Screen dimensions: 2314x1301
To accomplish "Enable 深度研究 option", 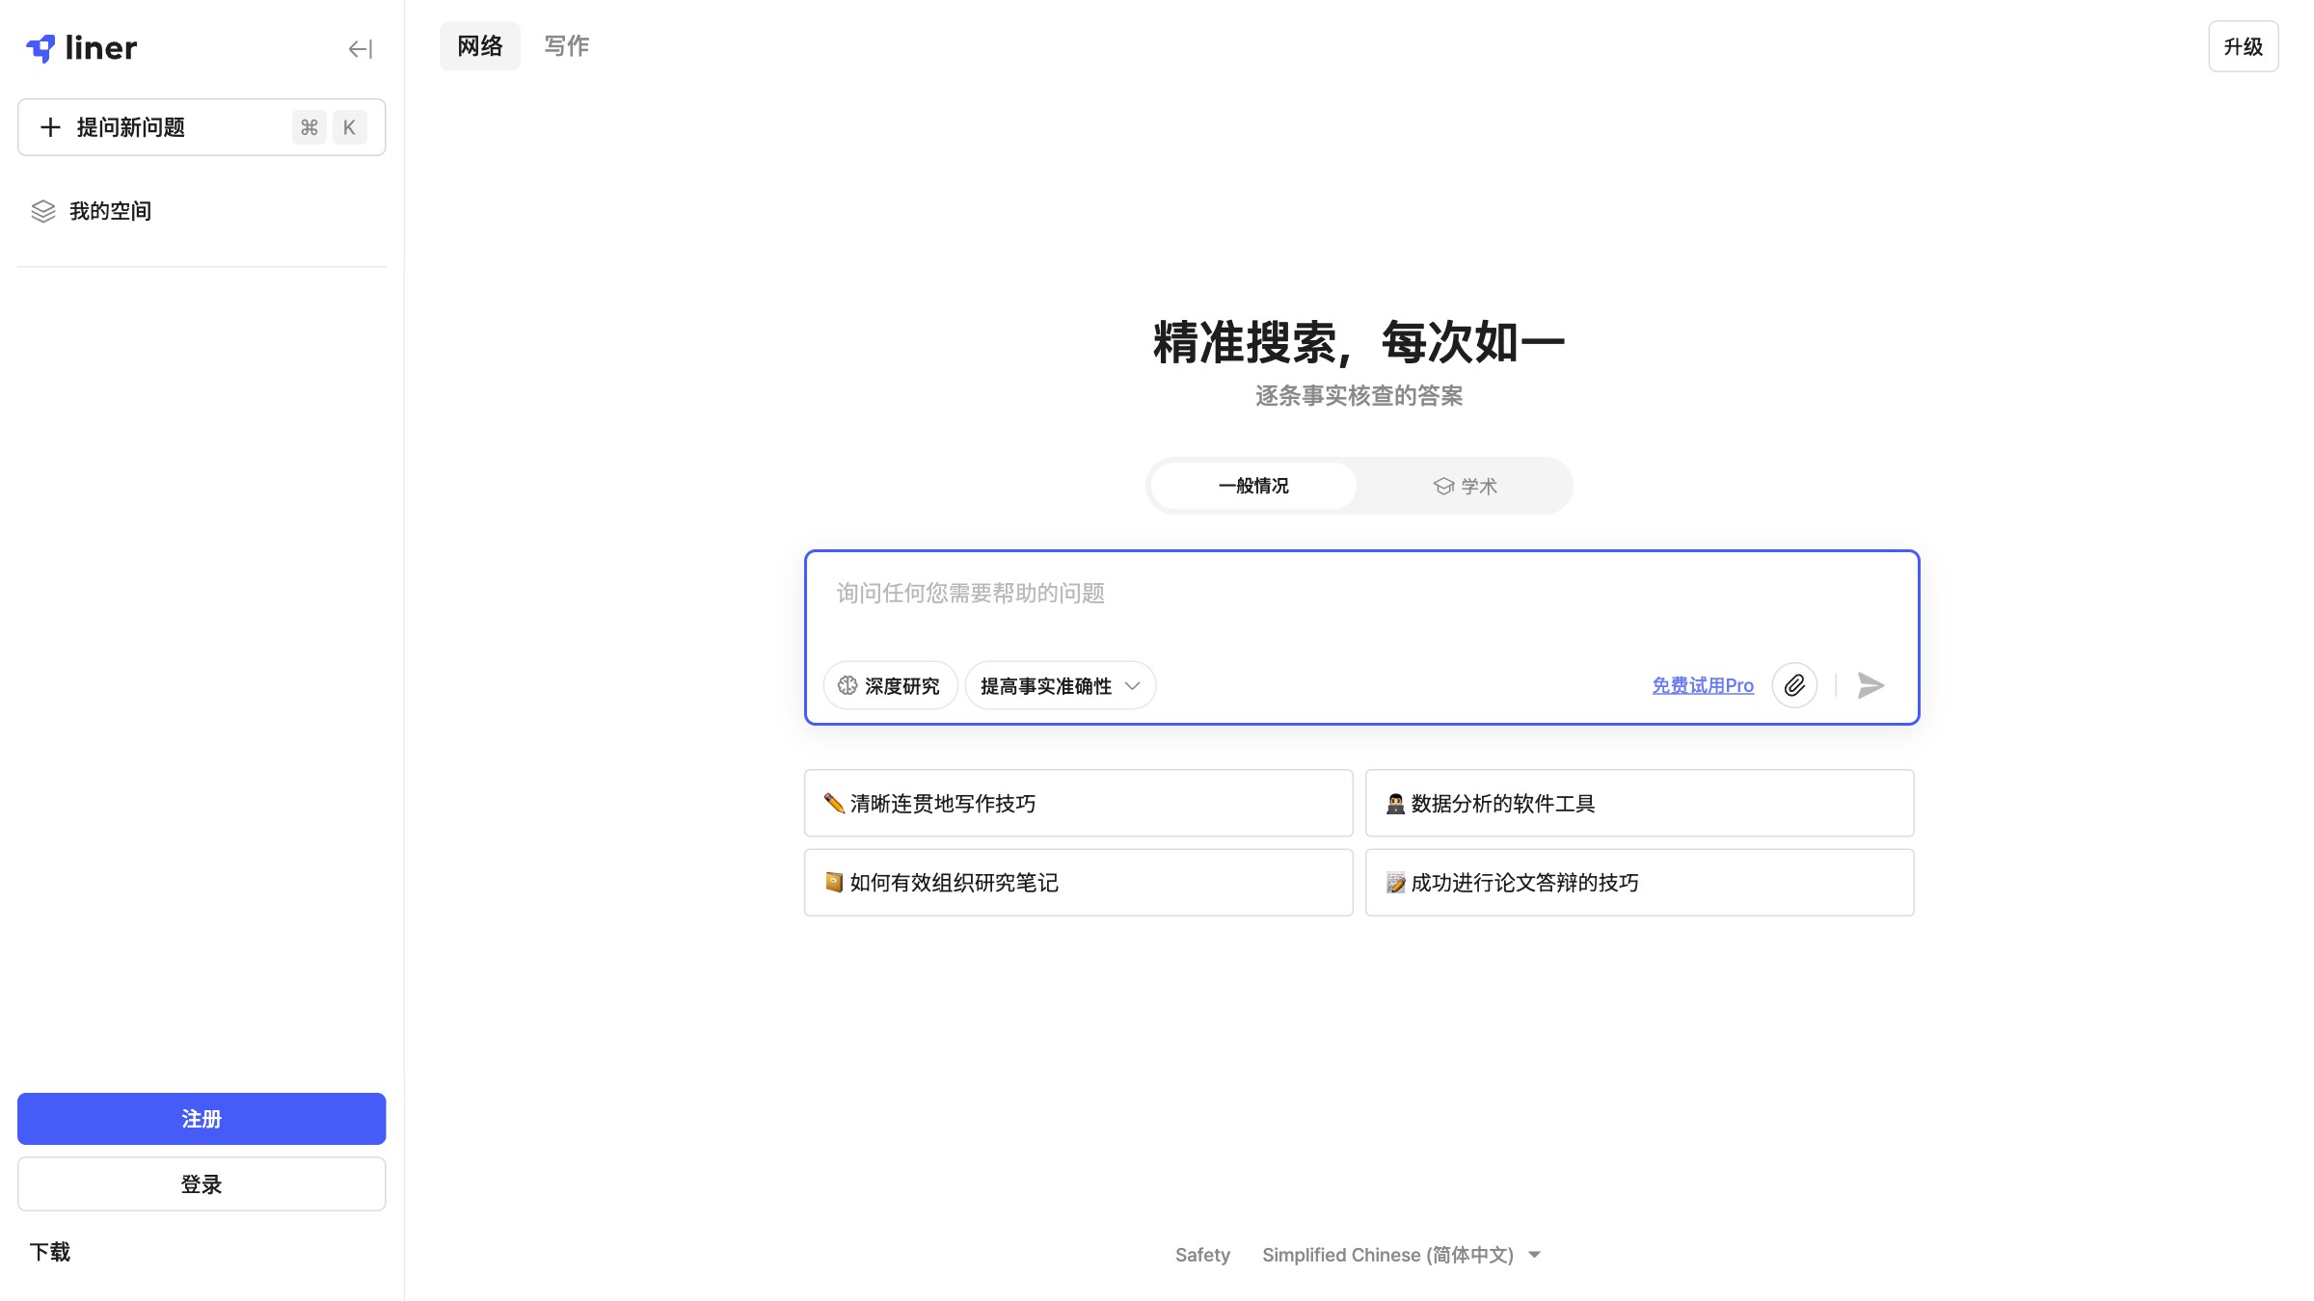I will click(890, 685).
